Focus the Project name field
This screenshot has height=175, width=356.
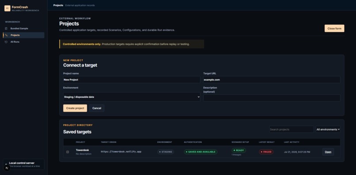tap(132, 80)
